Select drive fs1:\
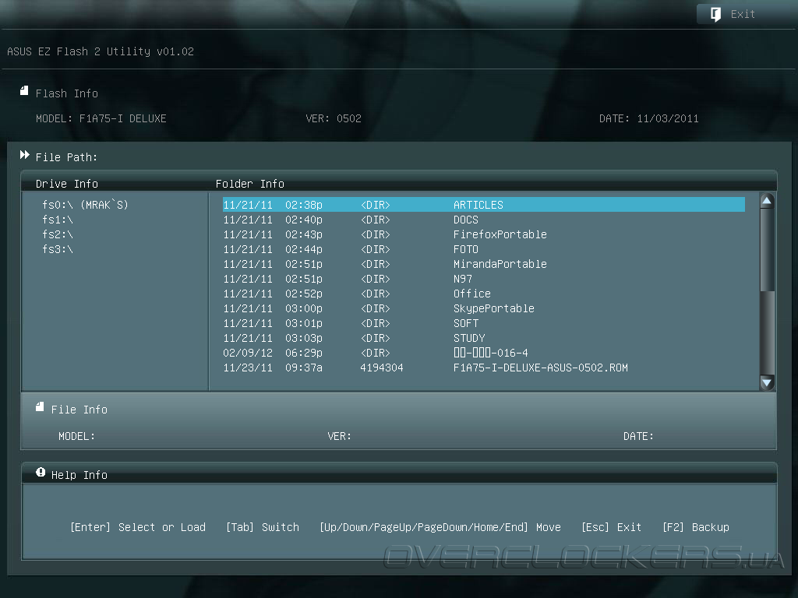The image size is (798, 598). click(58, 220)
